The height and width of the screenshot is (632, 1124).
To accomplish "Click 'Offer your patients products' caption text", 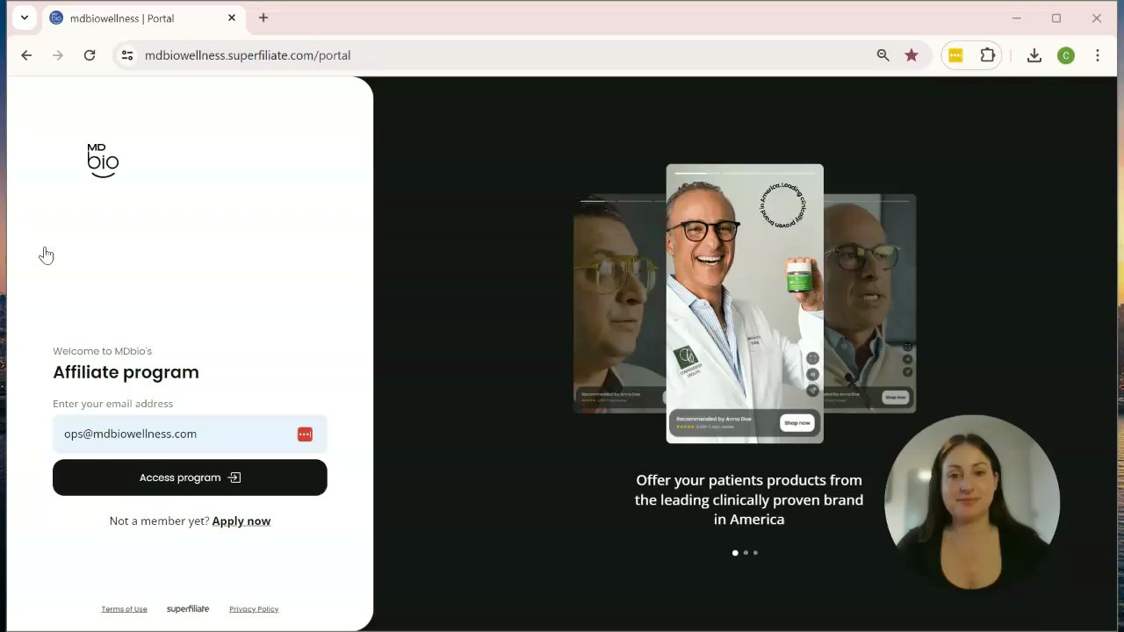I will pyautogui.click(x=749, y=499).
